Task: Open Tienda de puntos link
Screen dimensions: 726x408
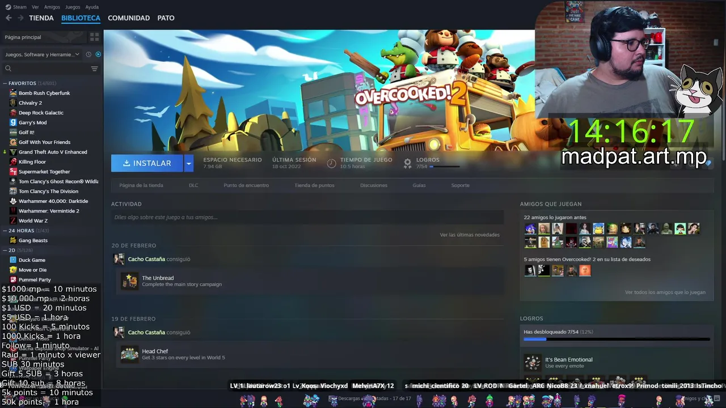Action: (x=314, y=185)
